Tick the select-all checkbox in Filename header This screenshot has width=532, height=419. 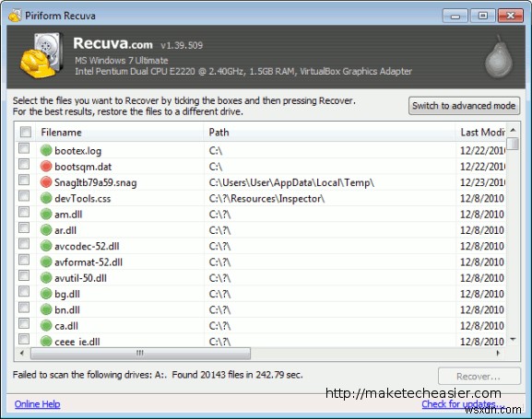coord(26,132)
